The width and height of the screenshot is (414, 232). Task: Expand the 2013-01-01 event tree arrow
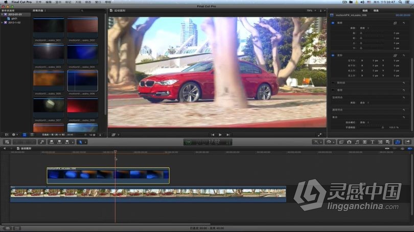point(2,14)
